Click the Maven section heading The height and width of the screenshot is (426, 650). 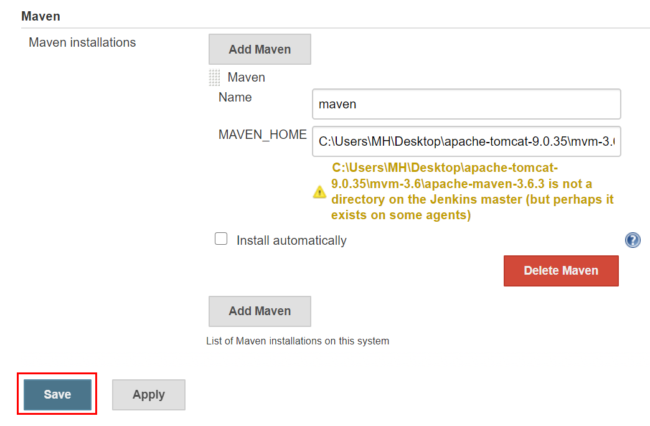click(40, 16)
